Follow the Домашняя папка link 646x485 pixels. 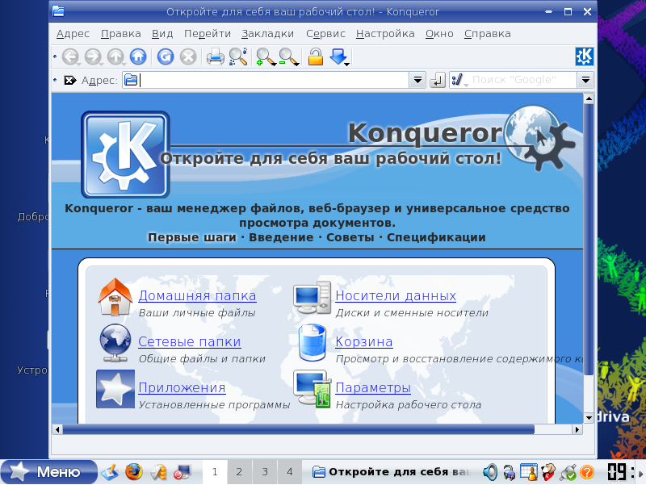(x=197, y=295)
